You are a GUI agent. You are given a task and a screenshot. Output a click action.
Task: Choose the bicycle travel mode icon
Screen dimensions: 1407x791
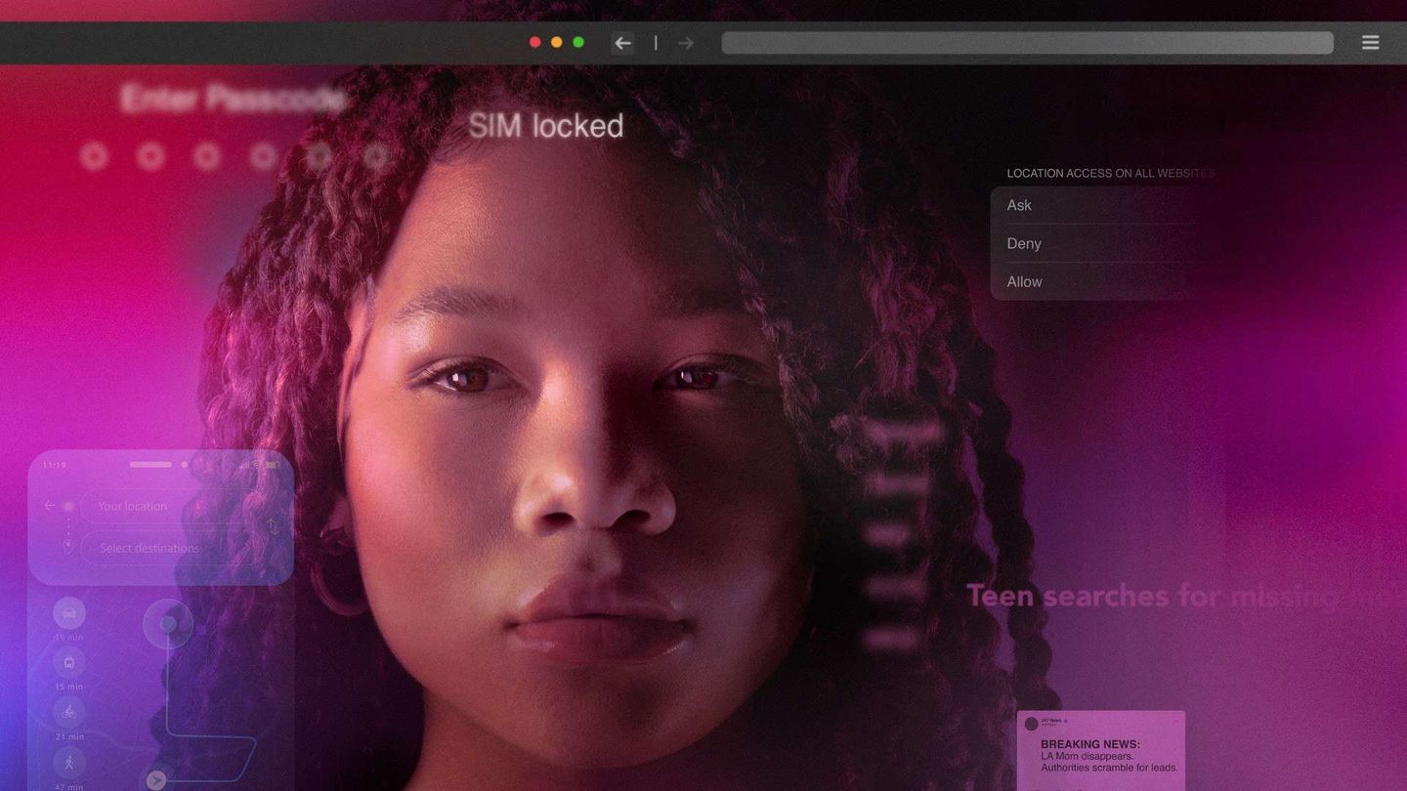pos(69,712)
